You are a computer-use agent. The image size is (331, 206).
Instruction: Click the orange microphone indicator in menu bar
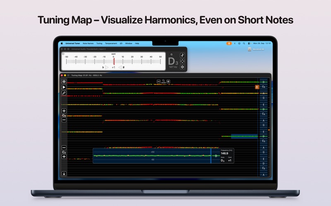coord(229,43)
